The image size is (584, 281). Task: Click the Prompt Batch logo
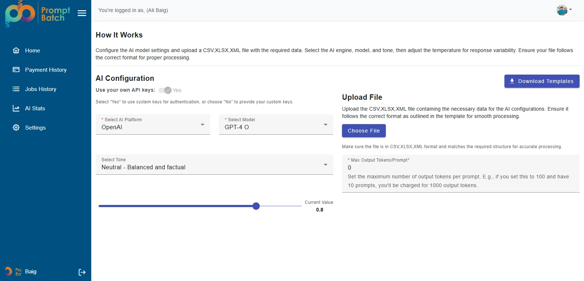[x=37, y=15]
